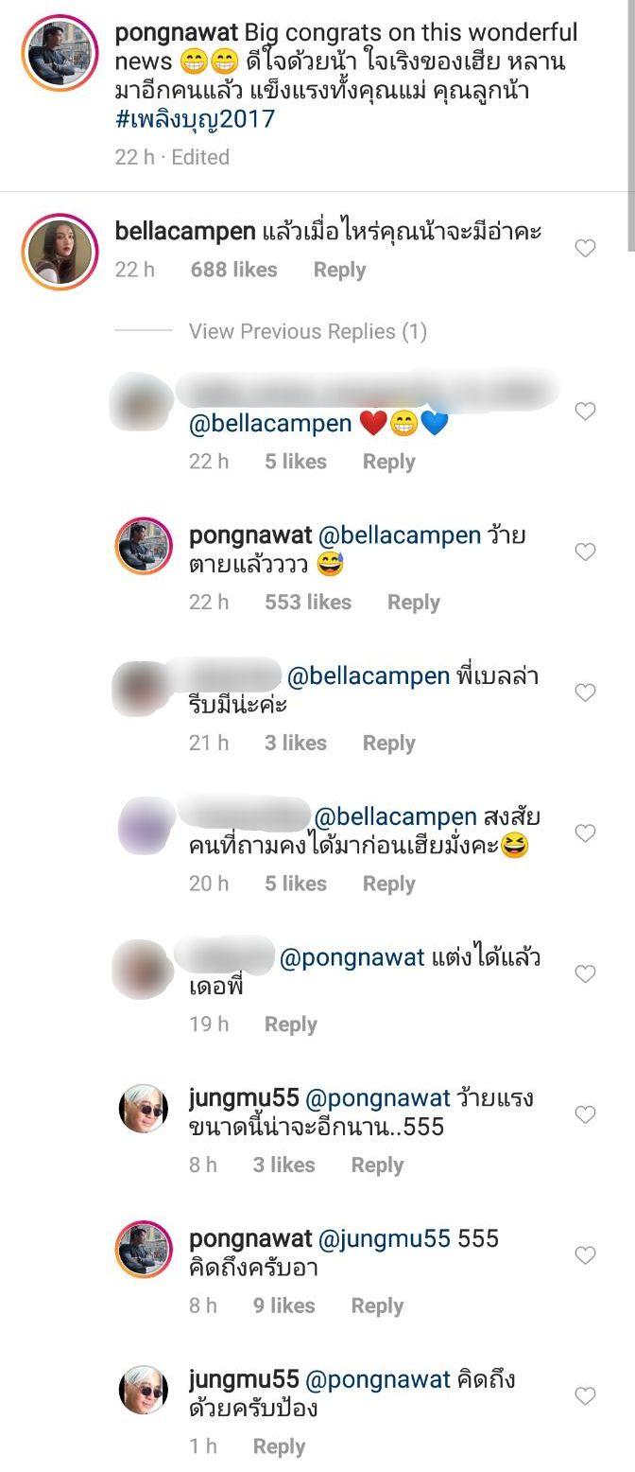
Task: Reply to pongnawat's 553 likes comment
Action: (x=414, y=603)
